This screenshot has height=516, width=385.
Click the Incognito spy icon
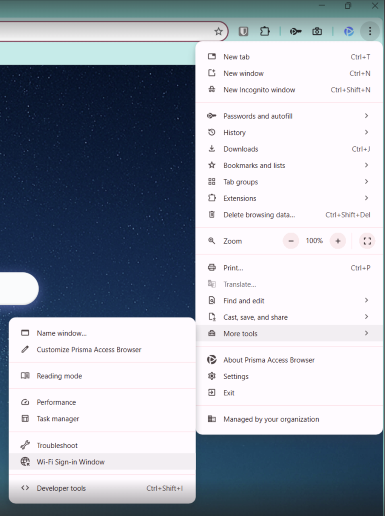point(212,90)
